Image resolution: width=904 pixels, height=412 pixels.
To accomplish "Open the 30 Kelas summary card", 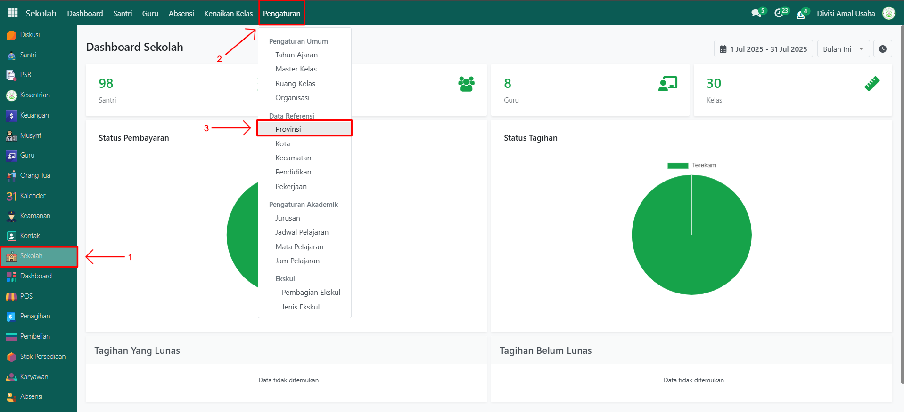I will coord(792,90).
